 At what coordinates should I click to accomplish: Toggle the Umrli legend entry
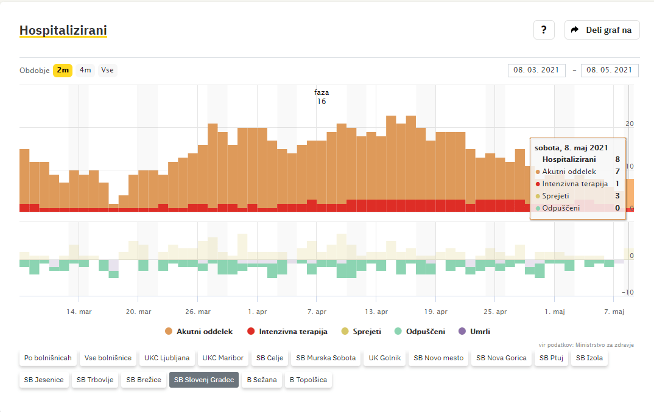473,332
